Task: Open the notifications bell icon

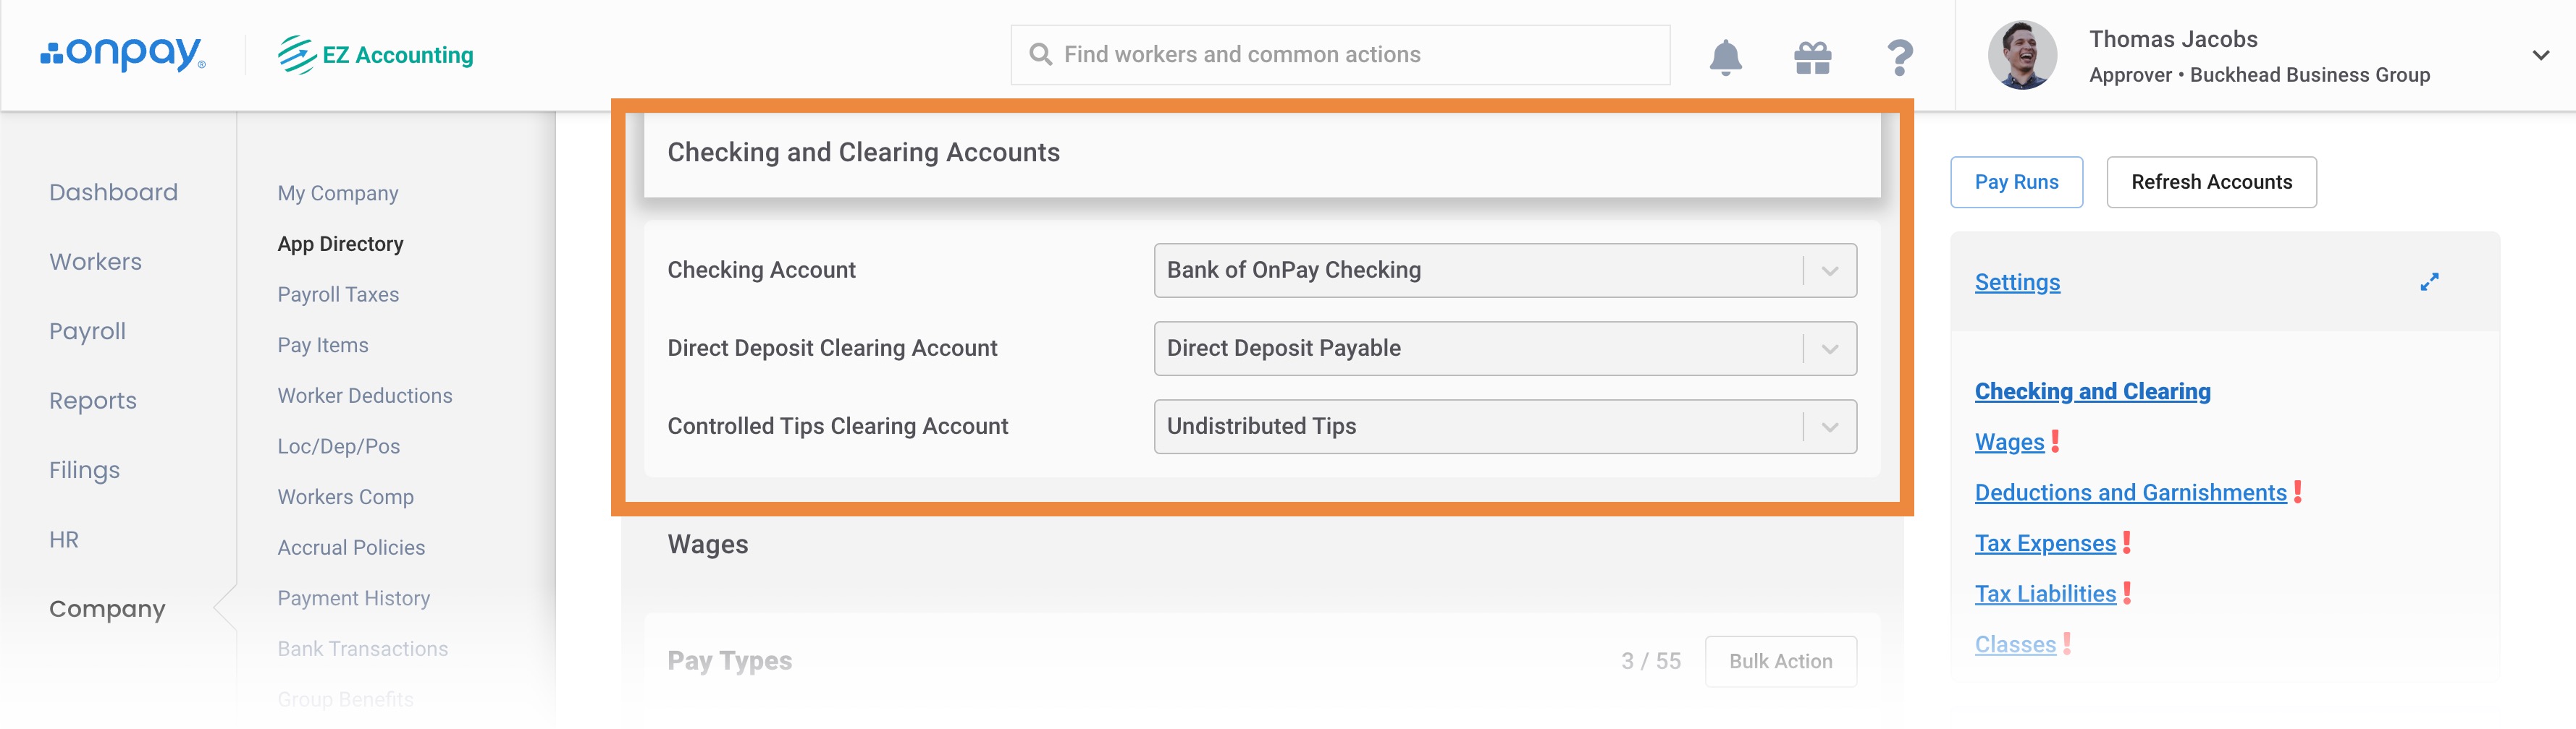Action: tap(1725, 57)
